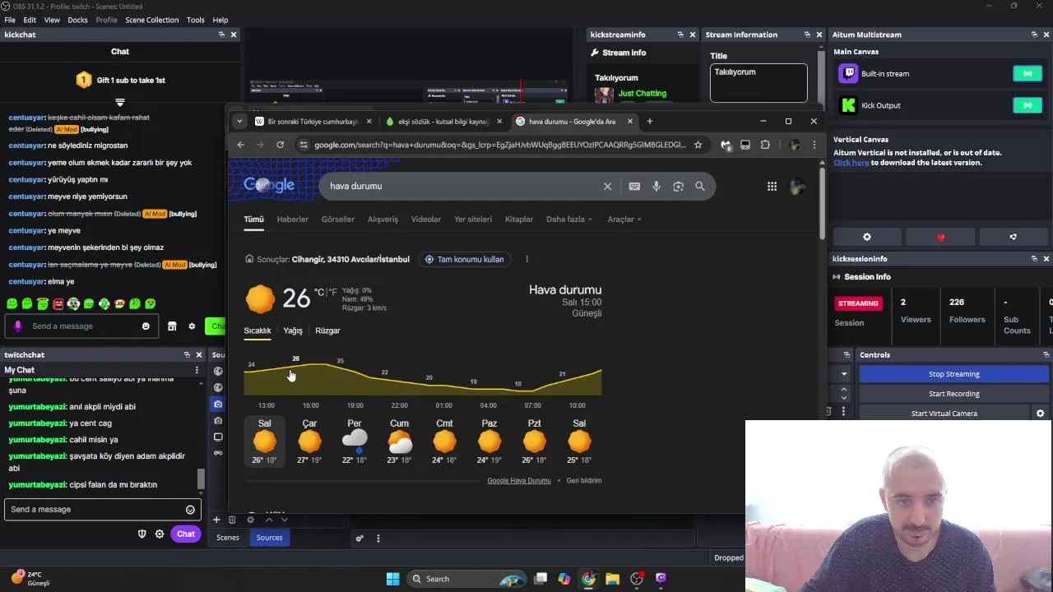Viewport: 1053px width, 592px height.
Task: Float the twitchchat dock window
Action: (x=187, y=355)
